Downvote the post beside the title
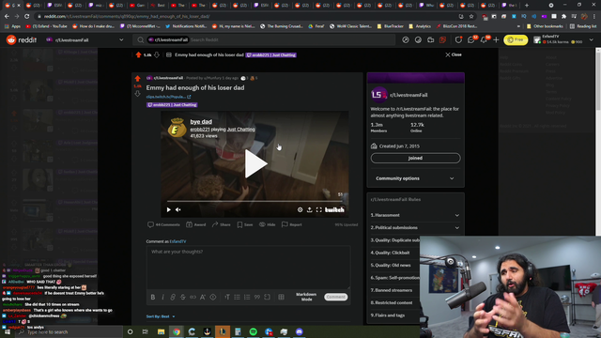The image size is (601, 338). 138,94
